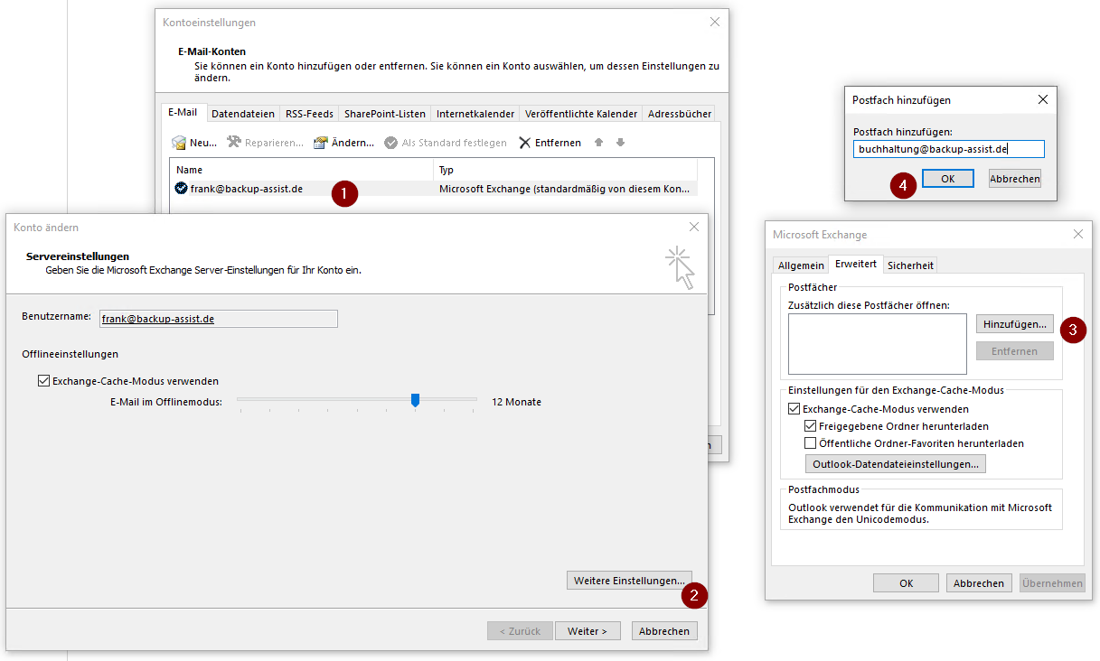Click the Weitere Einstellungen… button

629,581
